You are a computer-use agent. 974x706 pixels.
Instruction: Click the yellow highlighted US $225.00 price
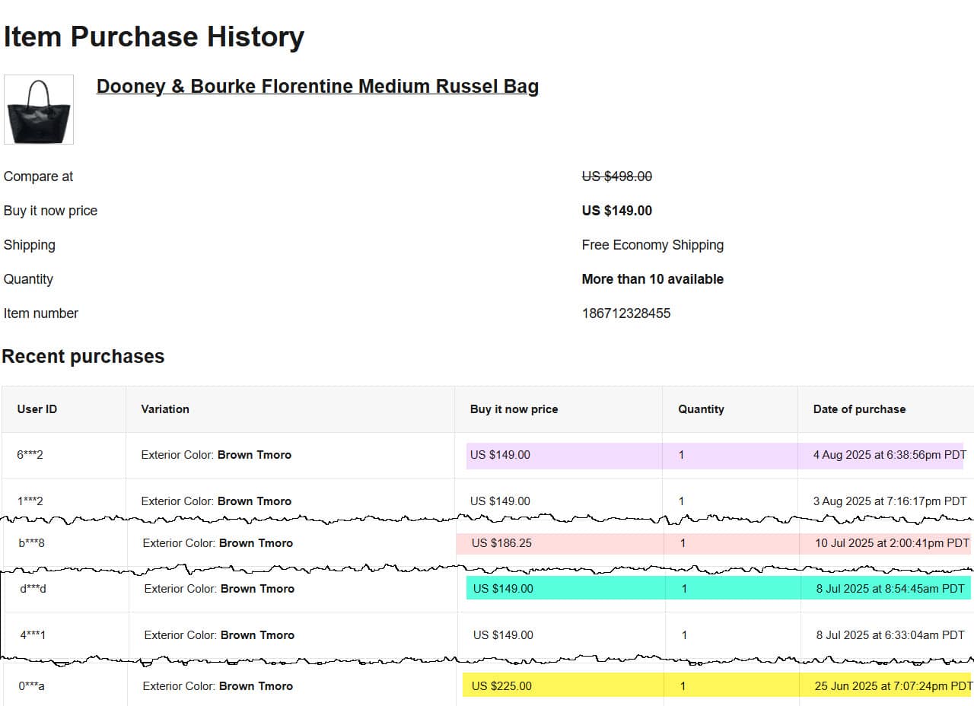coord(501,686)
